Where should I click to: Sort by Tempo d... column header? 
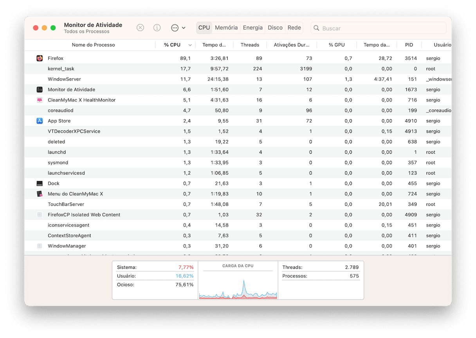214,45
